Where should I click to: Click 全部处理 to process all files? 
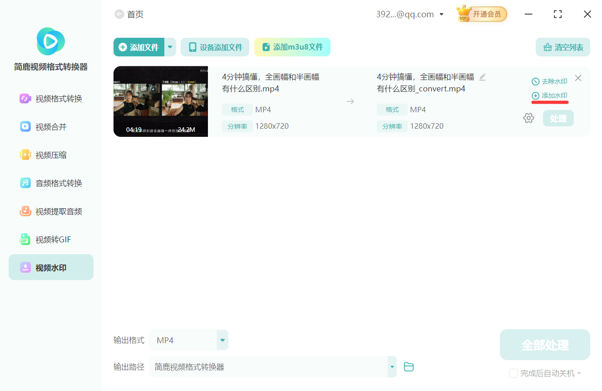pyautogui.click(x=544, y=344)
